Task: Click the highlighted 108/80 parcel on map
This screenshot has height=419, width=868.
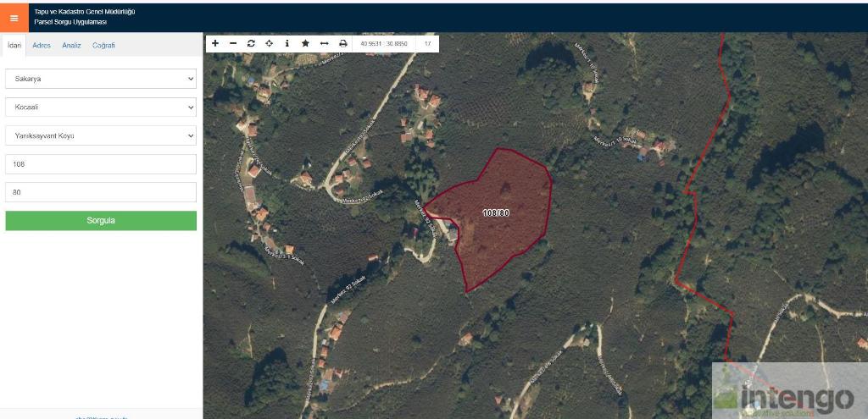Action: [x=495, y=212]
